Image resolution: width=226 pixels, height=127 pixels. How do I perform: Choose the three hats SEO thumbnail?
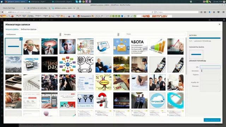(x=85, y=101)
